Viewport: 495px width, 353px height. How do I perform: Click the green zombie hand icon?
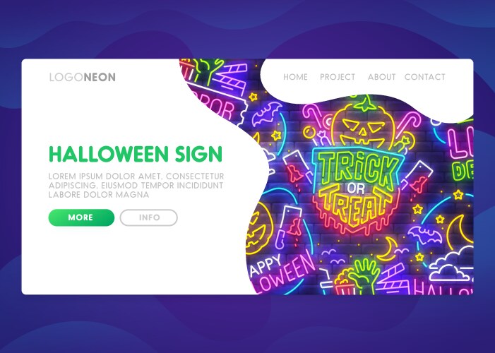coord(365,275)
